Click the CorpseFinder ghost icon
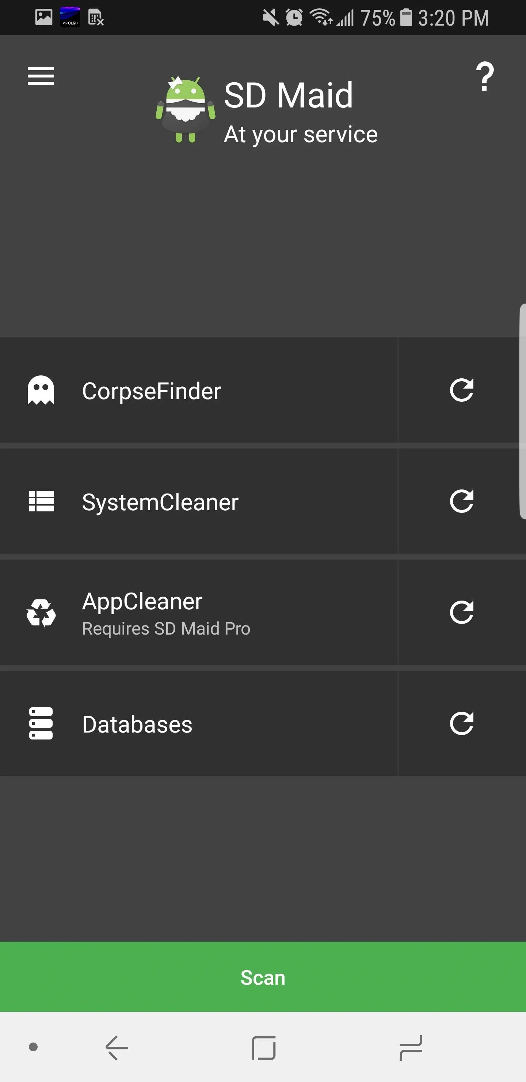526x1082 pixels. [x=41, y=390]
